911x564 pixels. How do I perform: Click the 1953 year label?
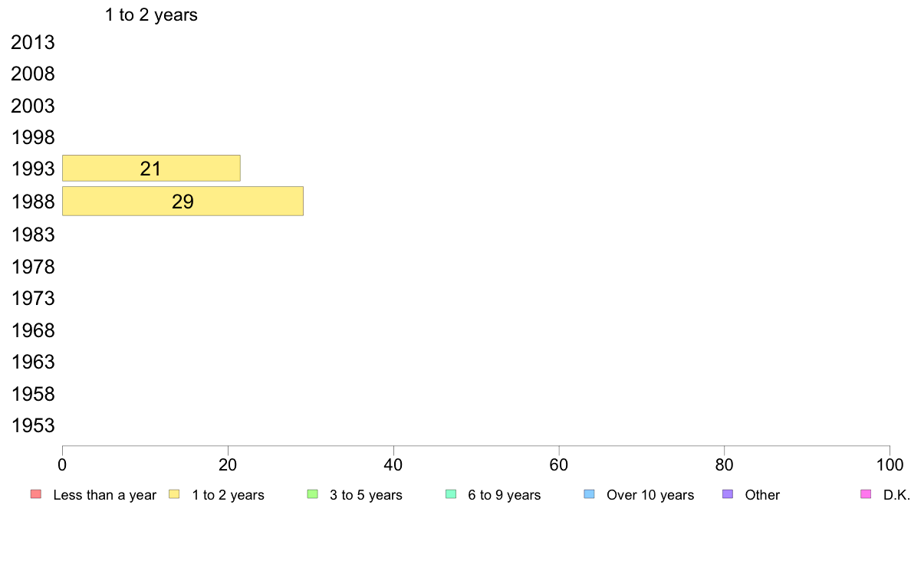click(33, 426)
